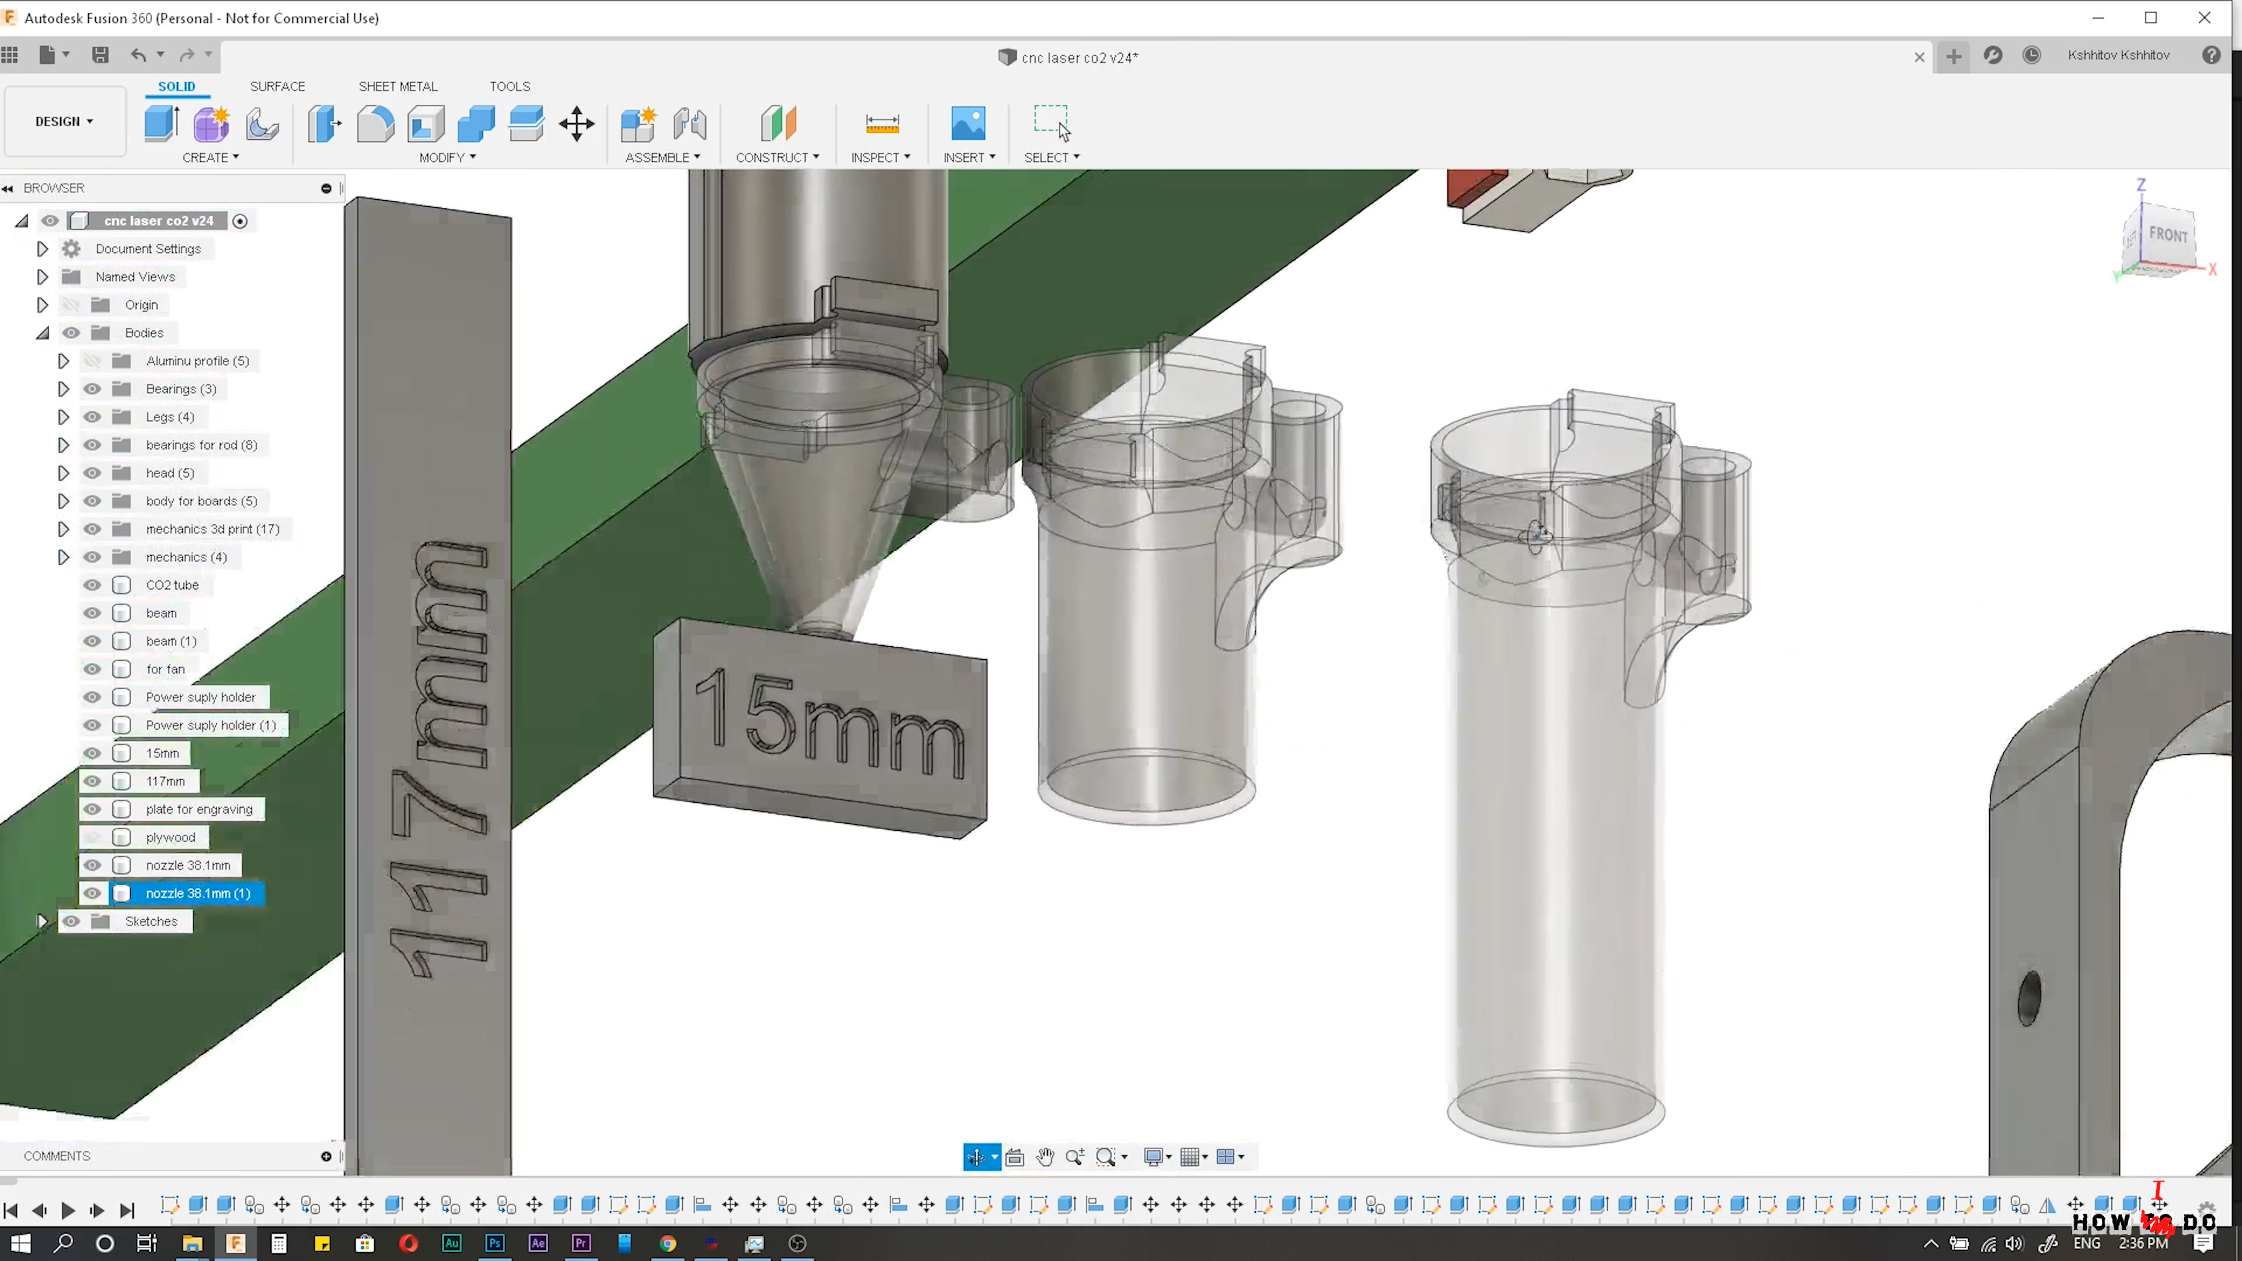Click Save button in title bar
The height and width of the screenshot is (1261, 2242).
tap(100, 55)
